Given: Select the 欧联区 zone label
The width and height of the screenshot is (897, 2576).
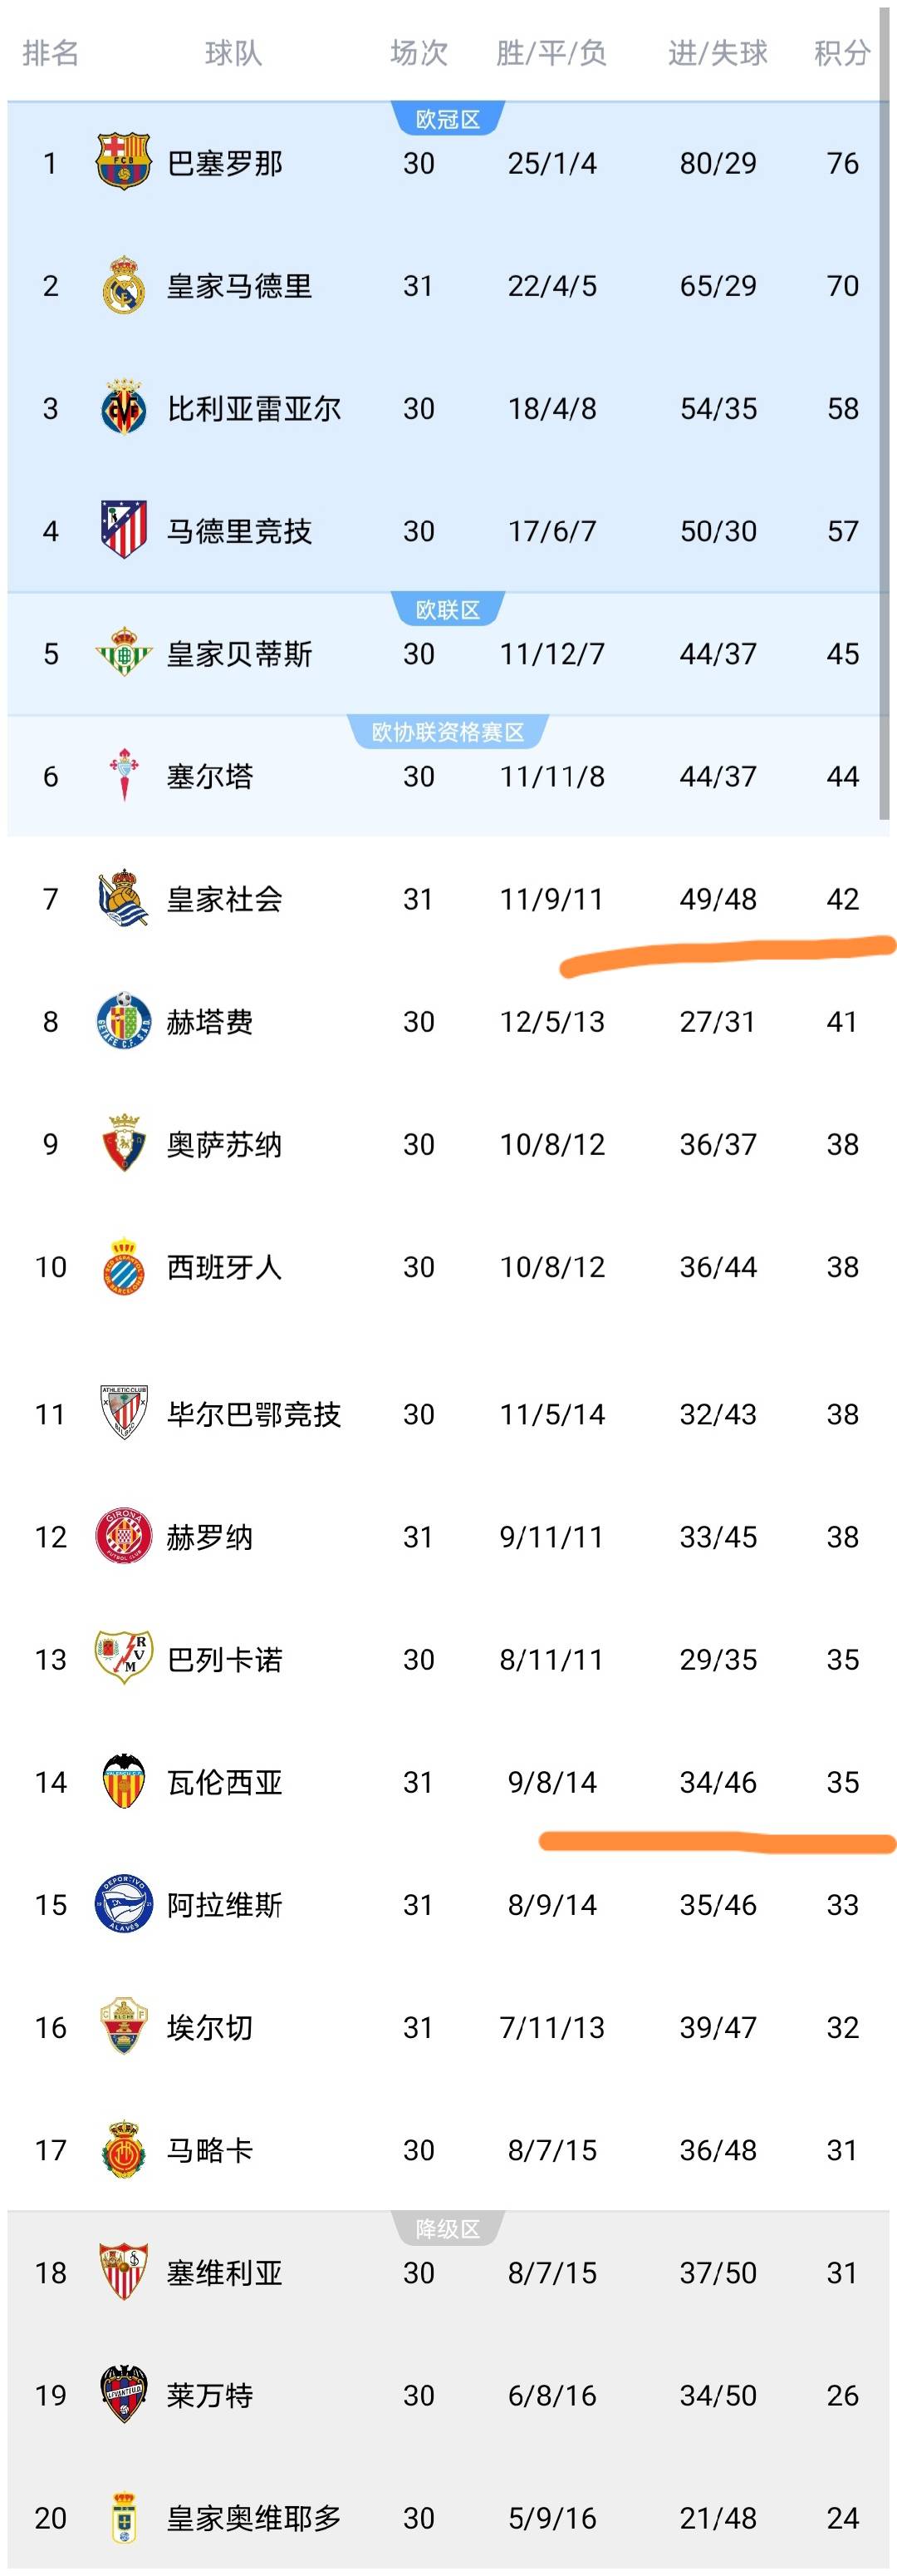Looking at the screenshot, I should click(x=448, y=609).
